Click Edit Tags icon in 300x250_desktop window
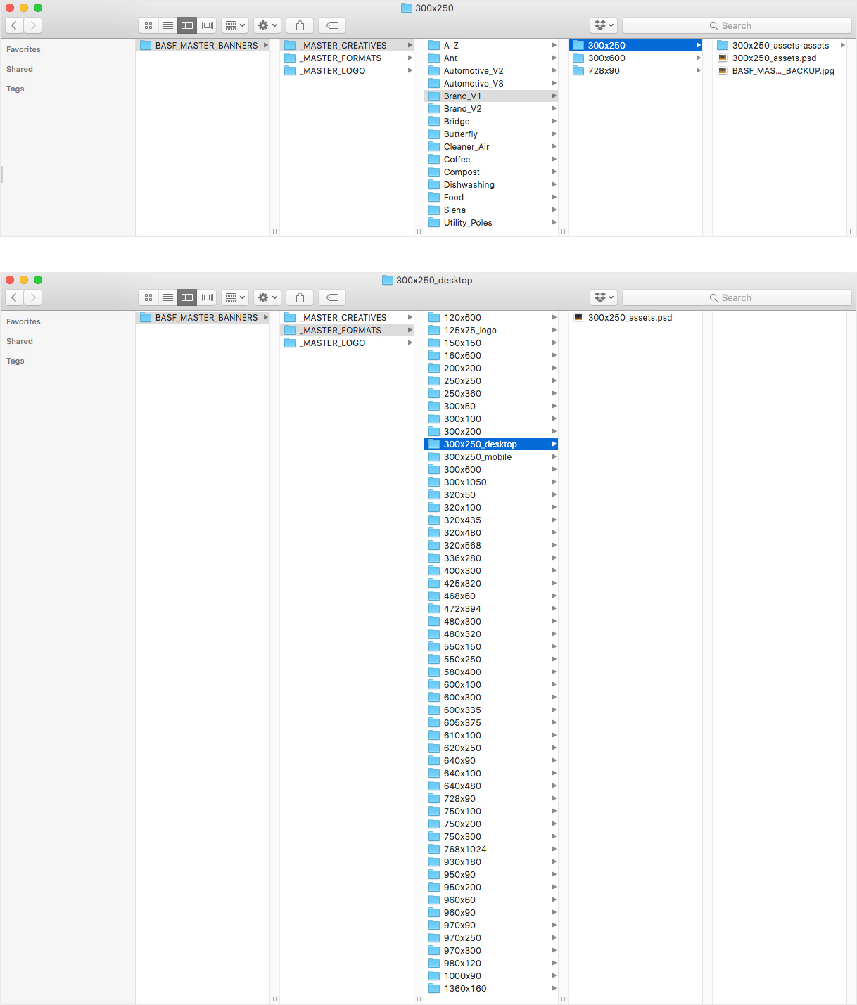The height and width of the screenshot is (1005, 857). coord(332,297)
